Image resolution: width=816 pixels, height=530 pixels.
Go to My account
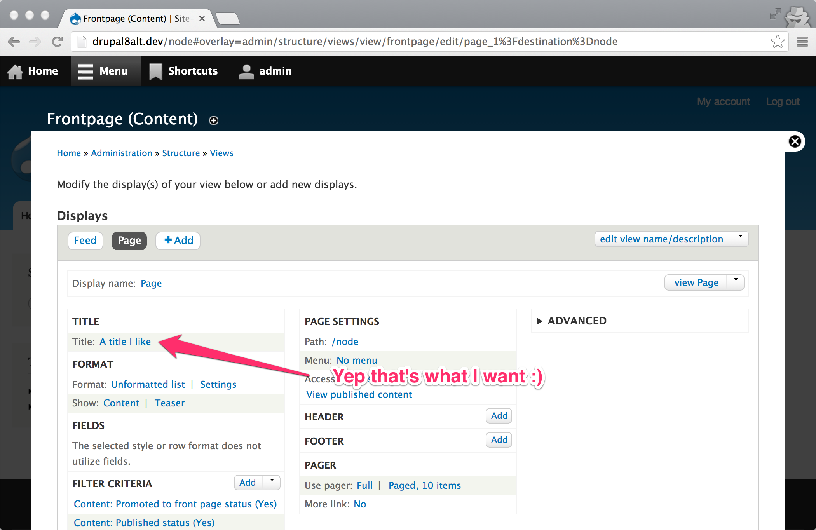723,102
